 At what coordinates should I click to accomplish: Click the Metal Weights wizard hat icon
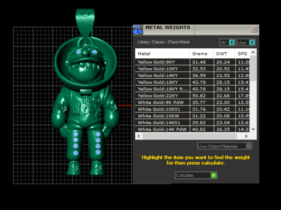click(x=138, y=30)
